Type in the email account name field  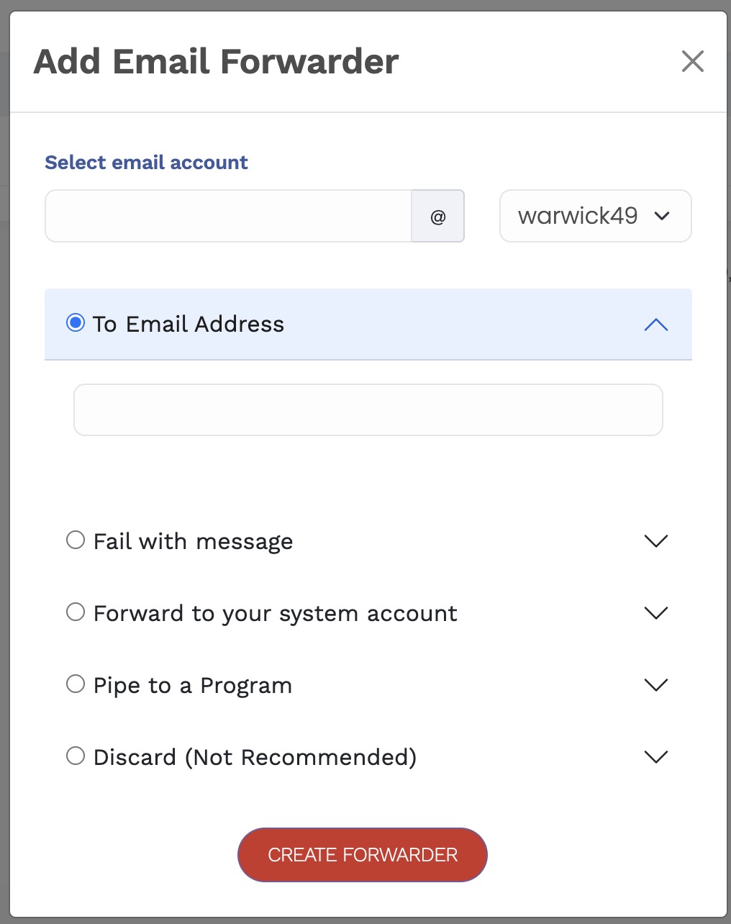click(x=228, y=217)
